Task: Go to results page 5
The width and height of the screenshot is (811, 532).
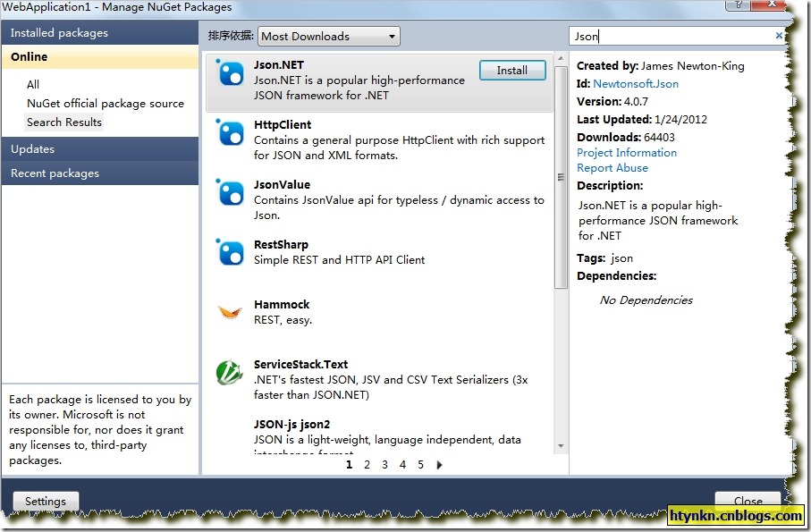Action: 420,465
